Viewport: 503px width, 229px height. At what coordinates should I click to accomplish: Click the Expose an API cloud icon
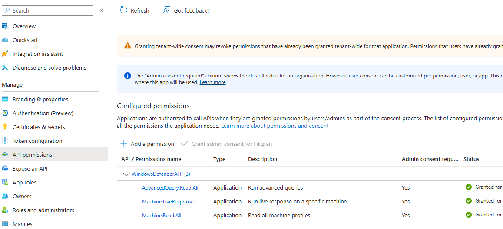tap(5, 168)
